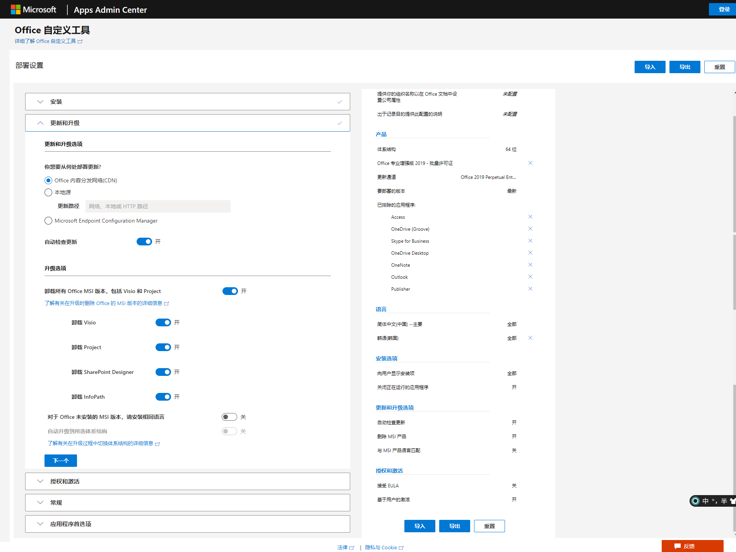The height and width of the screenshot is (552, 736).
Task: Remove 韩语(韩国) language entry
Action: click(x=530, y=338)
